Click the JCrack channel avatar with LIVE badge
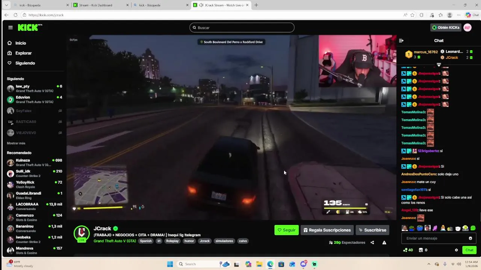 coord(82,234)
